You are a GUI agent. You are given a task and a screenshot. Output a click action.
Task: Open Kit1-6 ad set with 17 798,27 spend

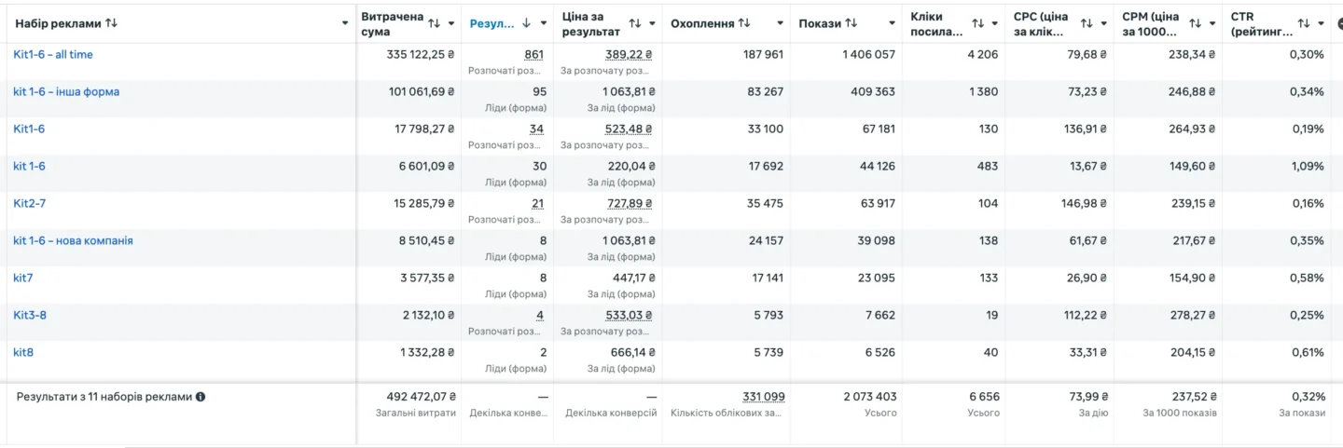[x=29, y=129]
